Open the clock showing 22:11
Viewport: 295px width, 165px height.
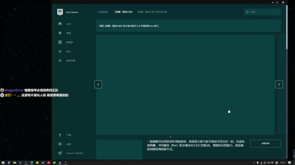click(283, 163)
